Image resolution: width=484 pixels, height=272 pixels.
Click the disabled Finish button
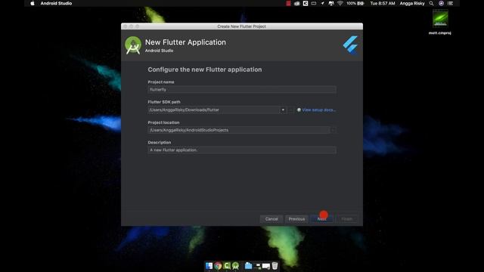pos(347,219)
